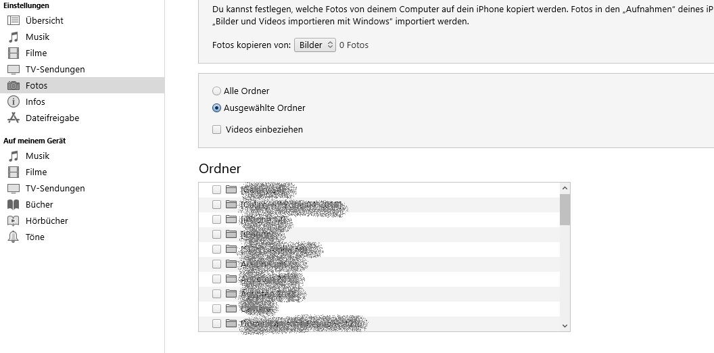This screenshot has height=353, width=714.
Task: Click the folder list scroll up arrow
Action: [565, 188]
